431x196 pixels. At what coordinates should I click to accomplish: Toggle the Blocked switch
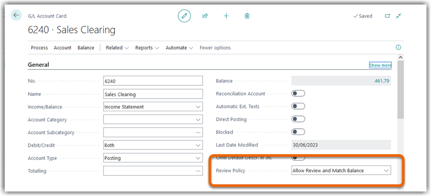tap(298, 132)
